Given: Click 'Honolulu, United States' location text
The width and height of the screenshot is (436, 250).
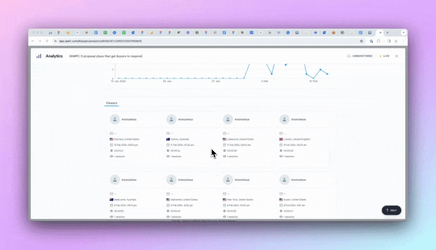Looking at the screenshot, I should 127,139.
